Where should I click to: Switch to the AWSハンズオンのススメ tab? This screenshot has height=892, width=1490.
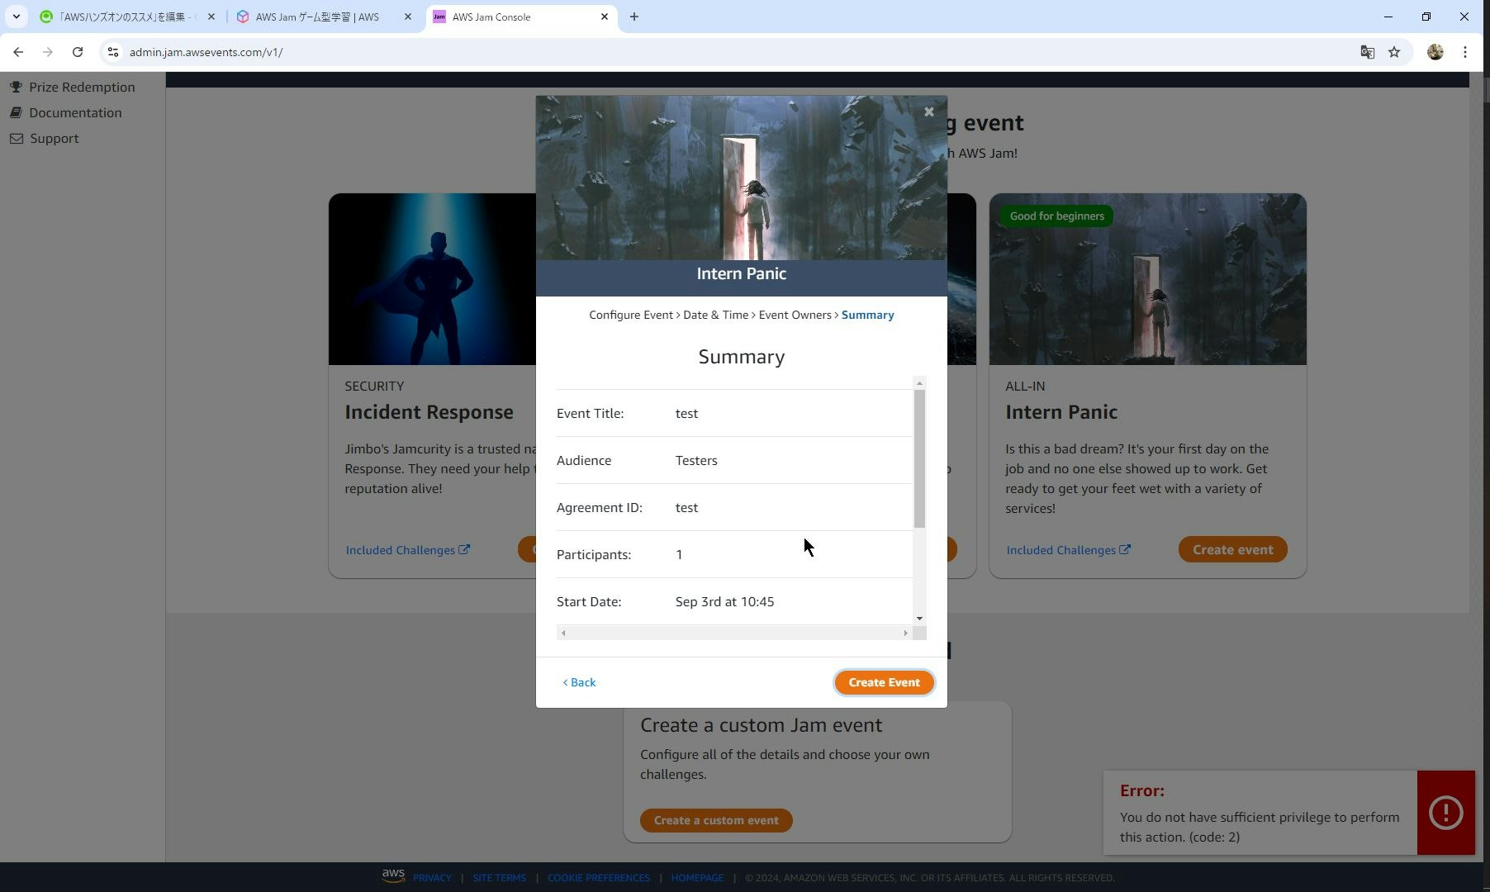[128, 17]
